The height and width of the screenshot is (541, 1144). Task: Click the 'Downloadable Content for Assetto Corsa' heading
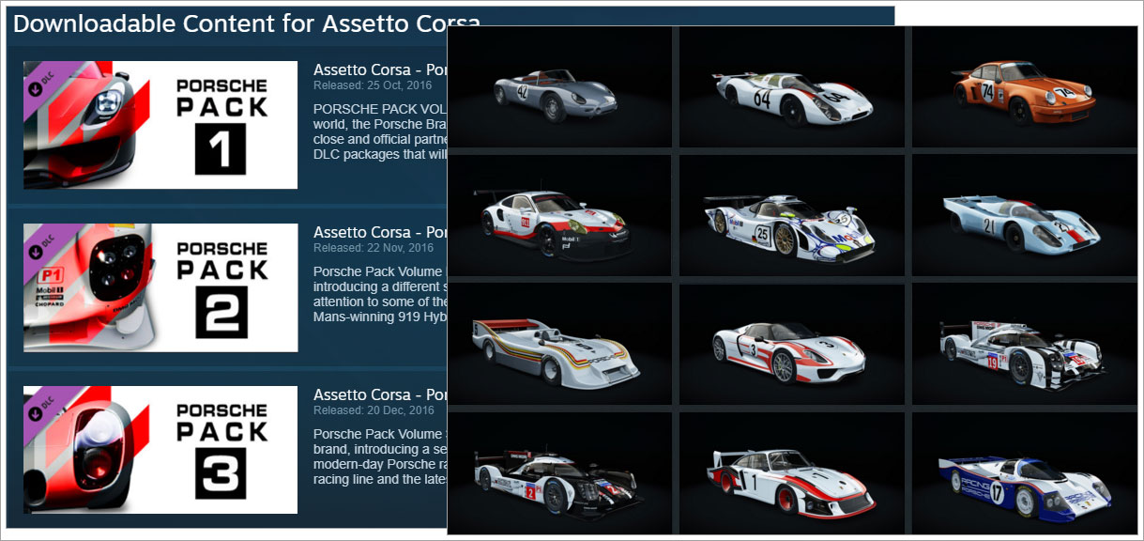pos(247,23)
